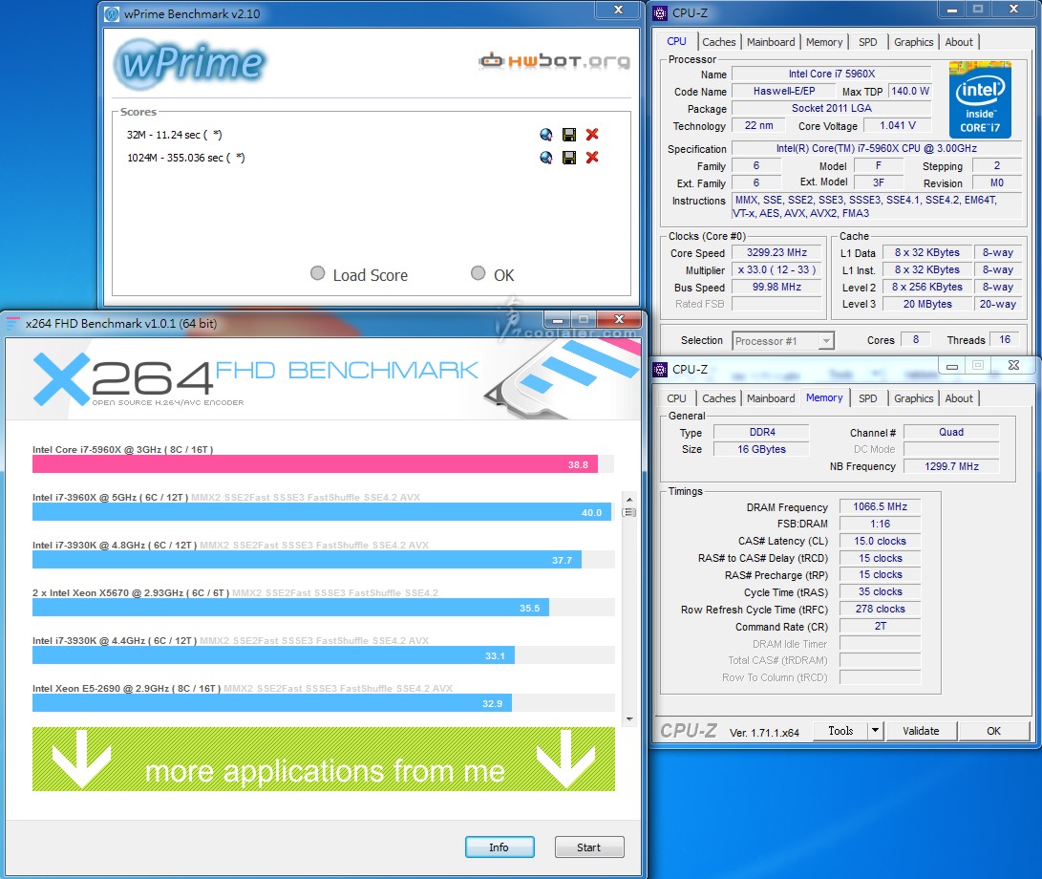Viewport: 1042px width, 879px height.
Task: Save the 32M score with floppy icon
Action: coord(569,135)
